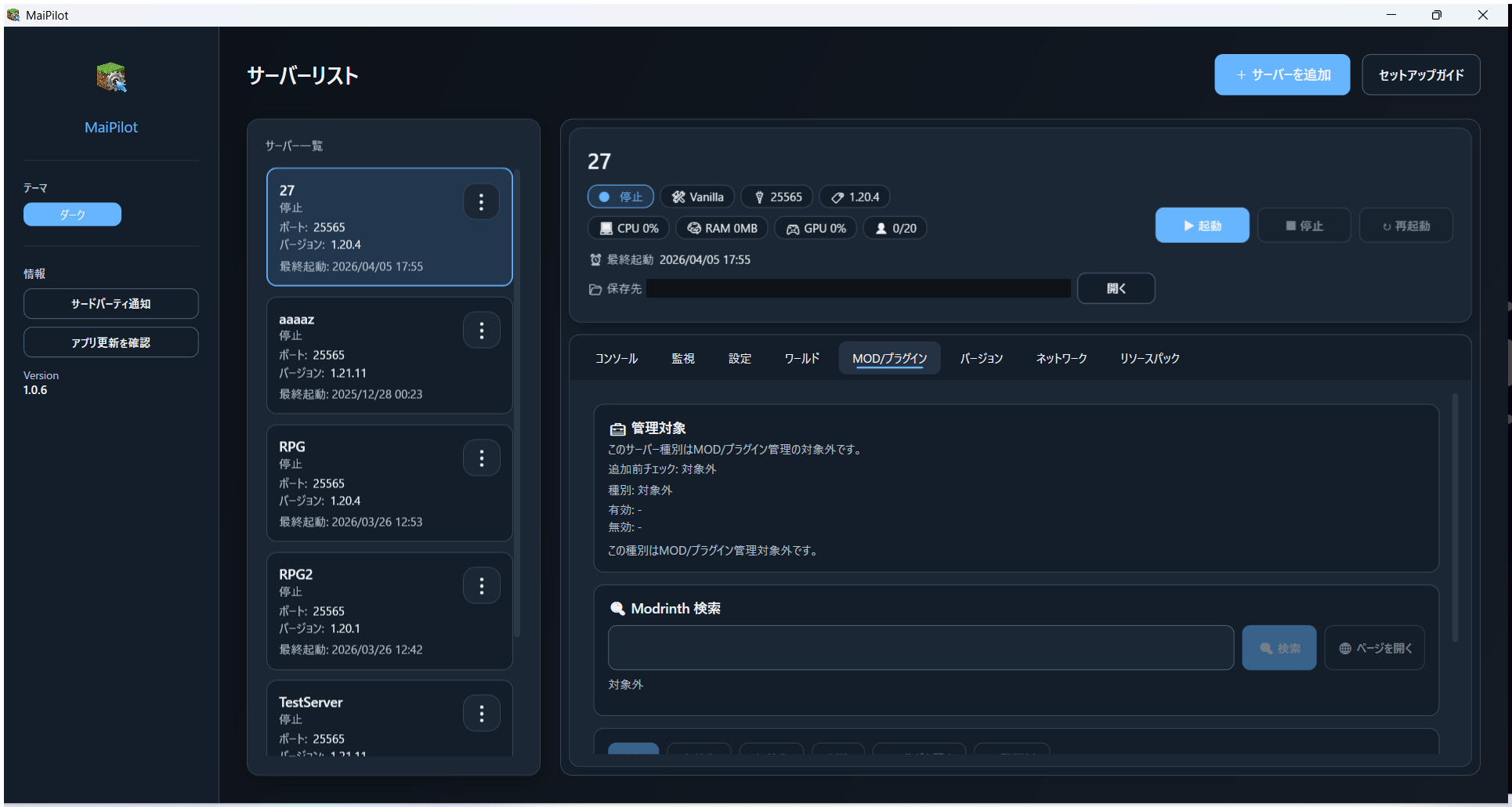
Task: Open options menu for TestServer
Action: 481,713
